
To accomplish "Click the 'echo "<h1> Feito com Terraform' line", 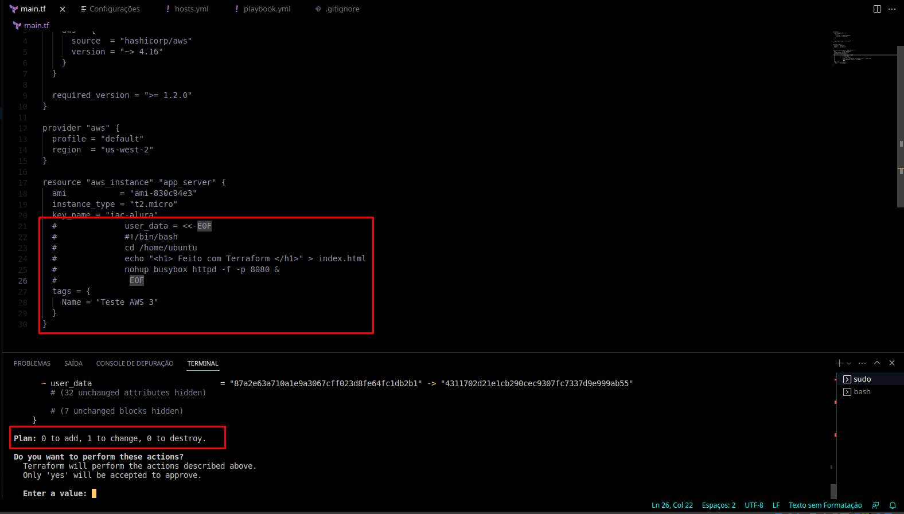I will (245, 259).
